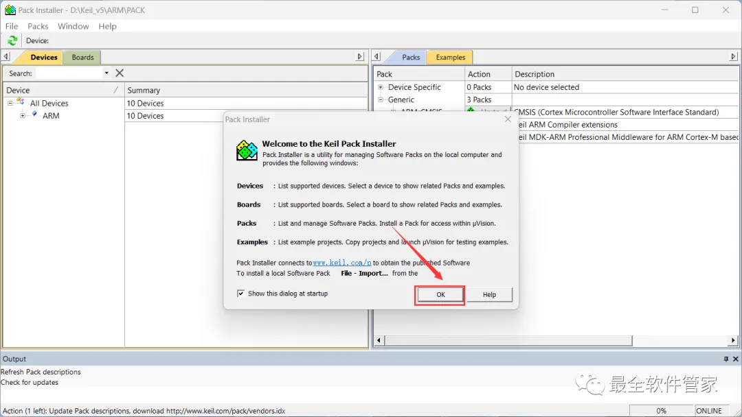Click the scrollbar left arrow in Packs pane
Screen dimensions: 742x417
pyautogui.click(x=379, y=340)
